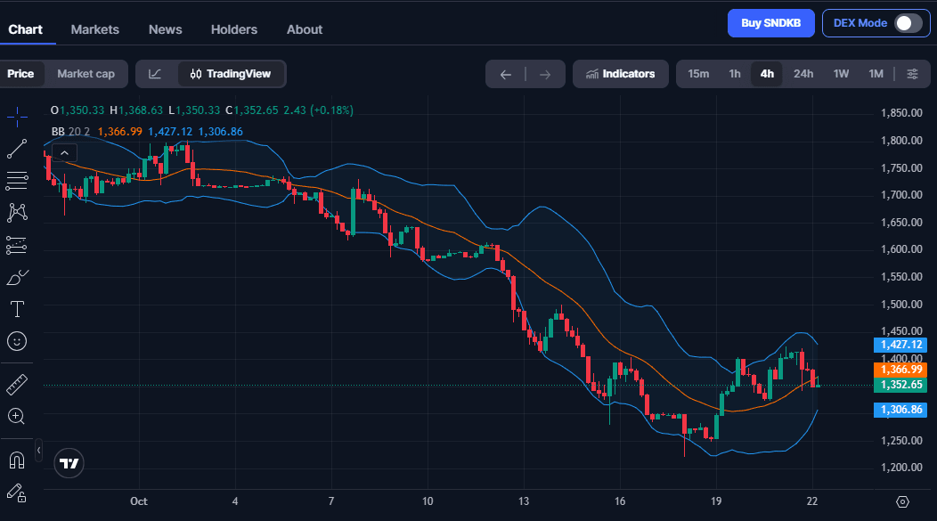Viewport: 937px width, 521px height.
Task: Open the News tab
Action: point(166,29)
